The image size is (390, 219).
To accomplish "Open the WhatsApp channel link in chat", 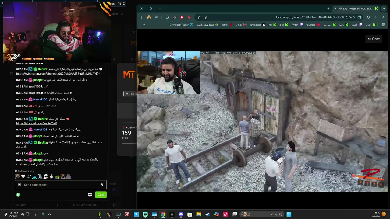I will pyautogui.click(x=58, y=74).
